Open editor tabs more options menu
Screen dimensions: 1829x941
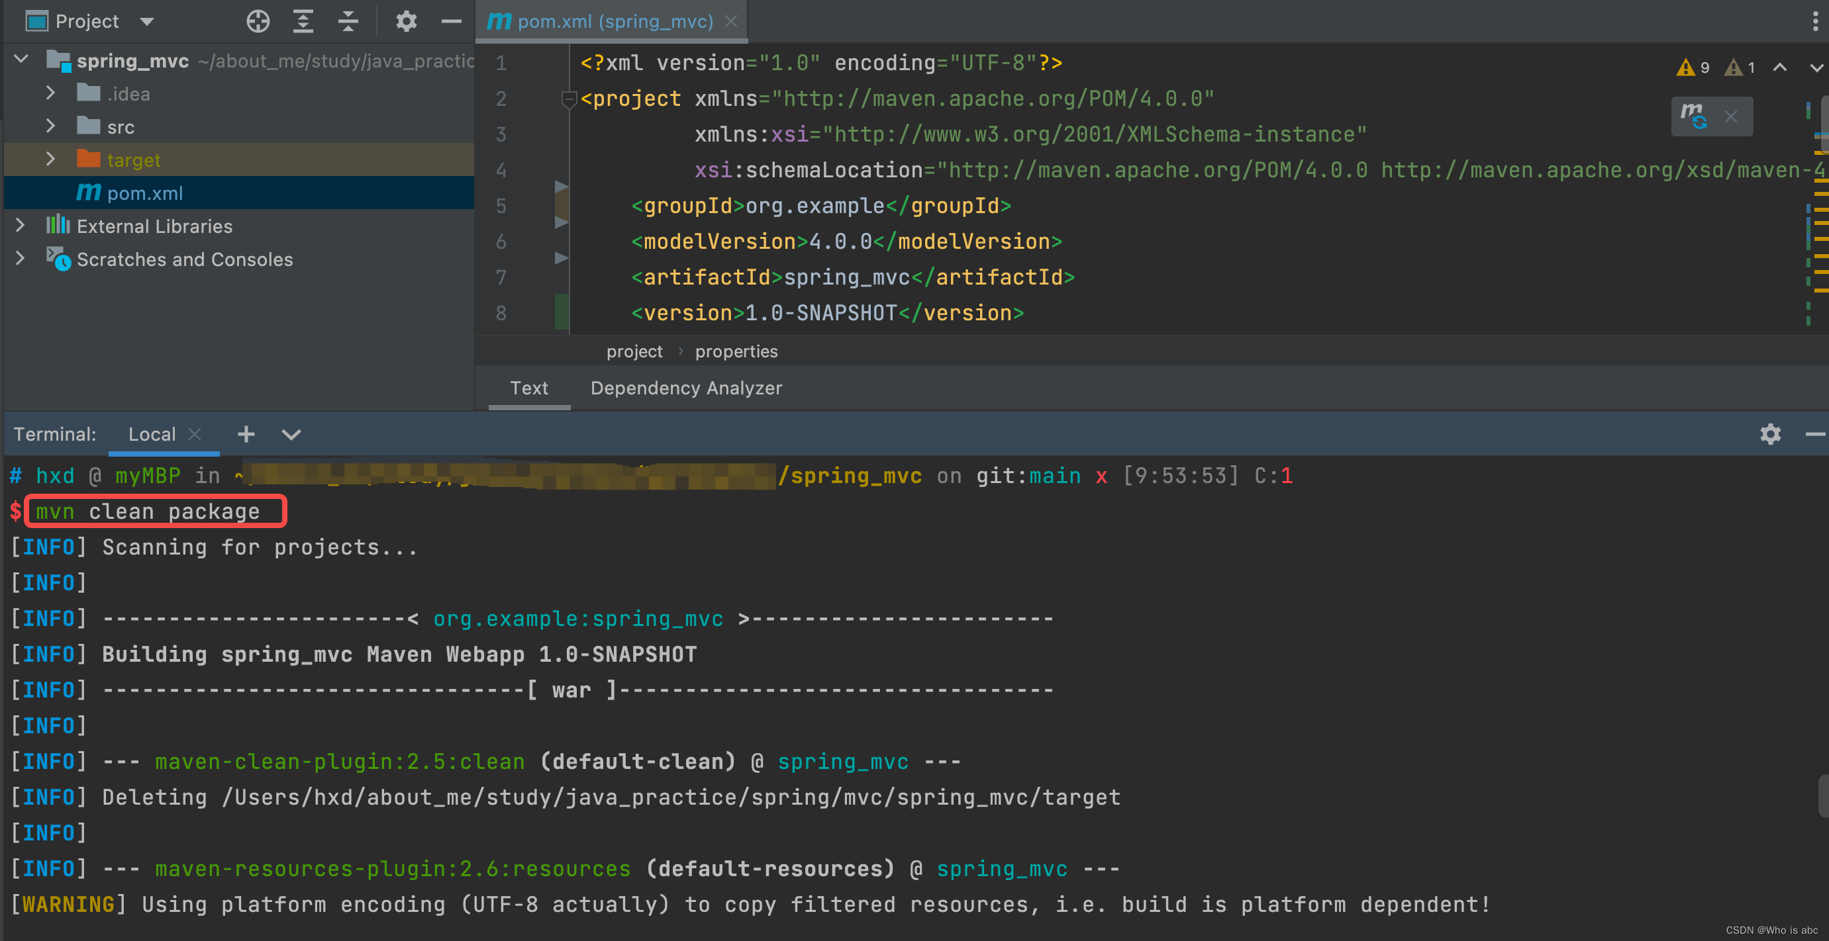[x=1816, y=21]
